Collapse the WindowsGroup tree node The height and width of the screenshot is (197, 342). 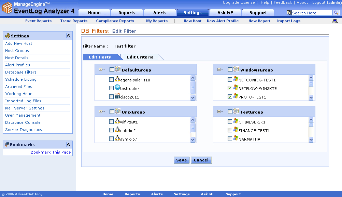point(219,69)
